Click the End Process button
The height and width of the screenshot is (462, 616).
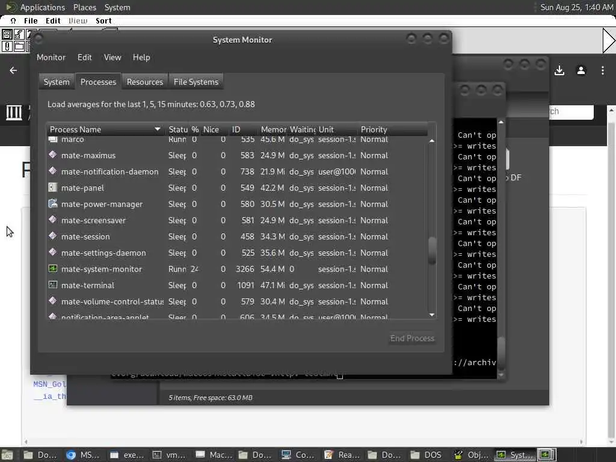(x=412, y=338)
